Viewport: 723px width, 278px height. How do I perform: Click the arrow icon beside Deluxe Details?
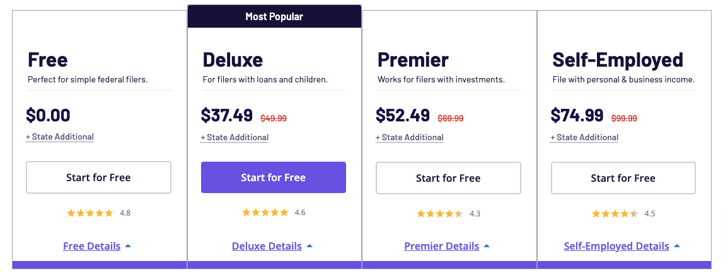309,247
